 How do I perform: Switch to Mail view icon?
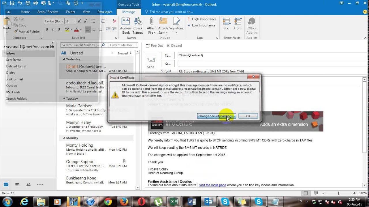pyautogui.click(x=6, y=185)
